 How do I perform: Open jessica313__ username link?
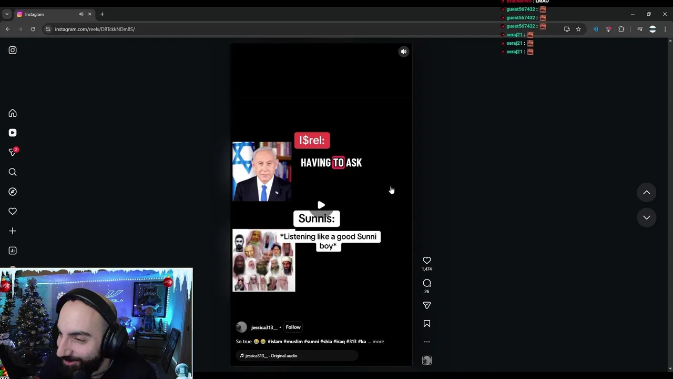click(x=264, y=327)
